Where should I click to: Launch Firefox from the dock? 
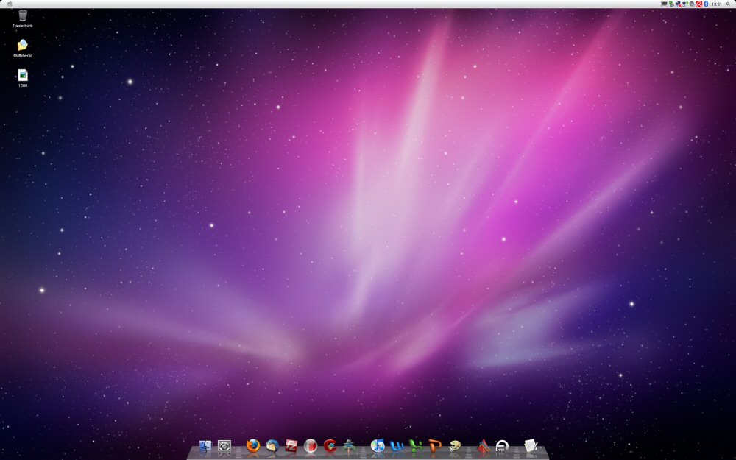click(254, 446)
